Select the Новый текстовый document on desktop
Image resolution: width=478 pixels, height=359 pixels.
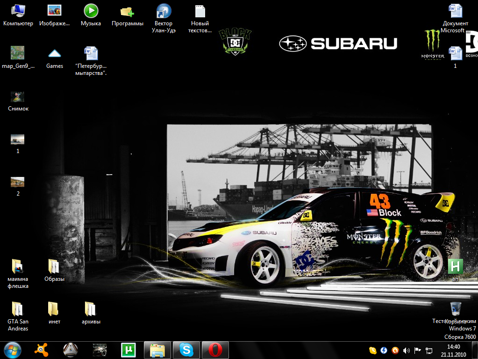(200, 11)
